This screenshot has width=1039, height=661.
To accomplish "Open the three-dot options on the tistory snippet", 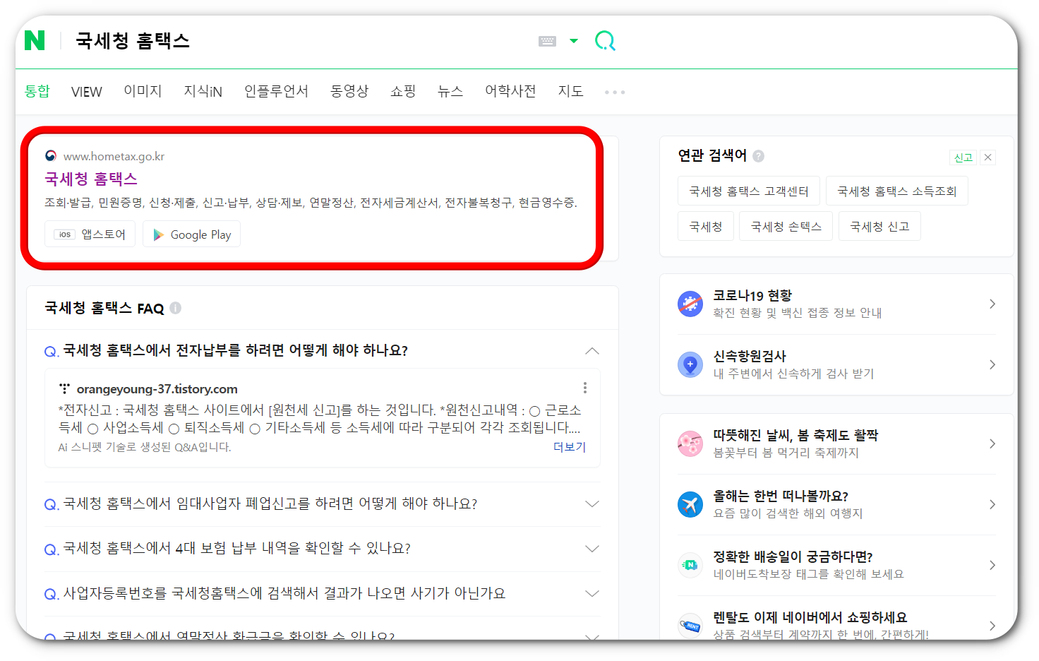I will pyautogui.click(x=584, y=387).
